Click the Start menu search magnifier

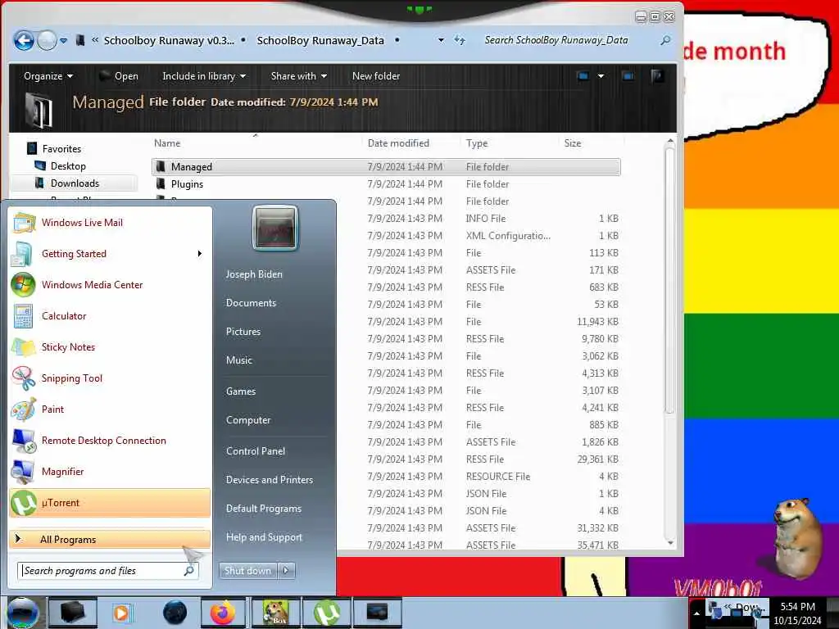[189, 571]
